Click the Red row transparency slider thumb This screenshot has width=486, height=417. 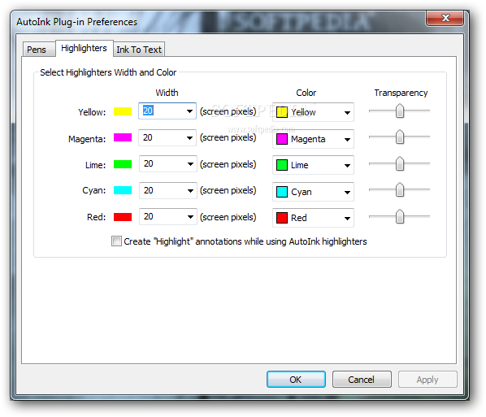[400, 216]
